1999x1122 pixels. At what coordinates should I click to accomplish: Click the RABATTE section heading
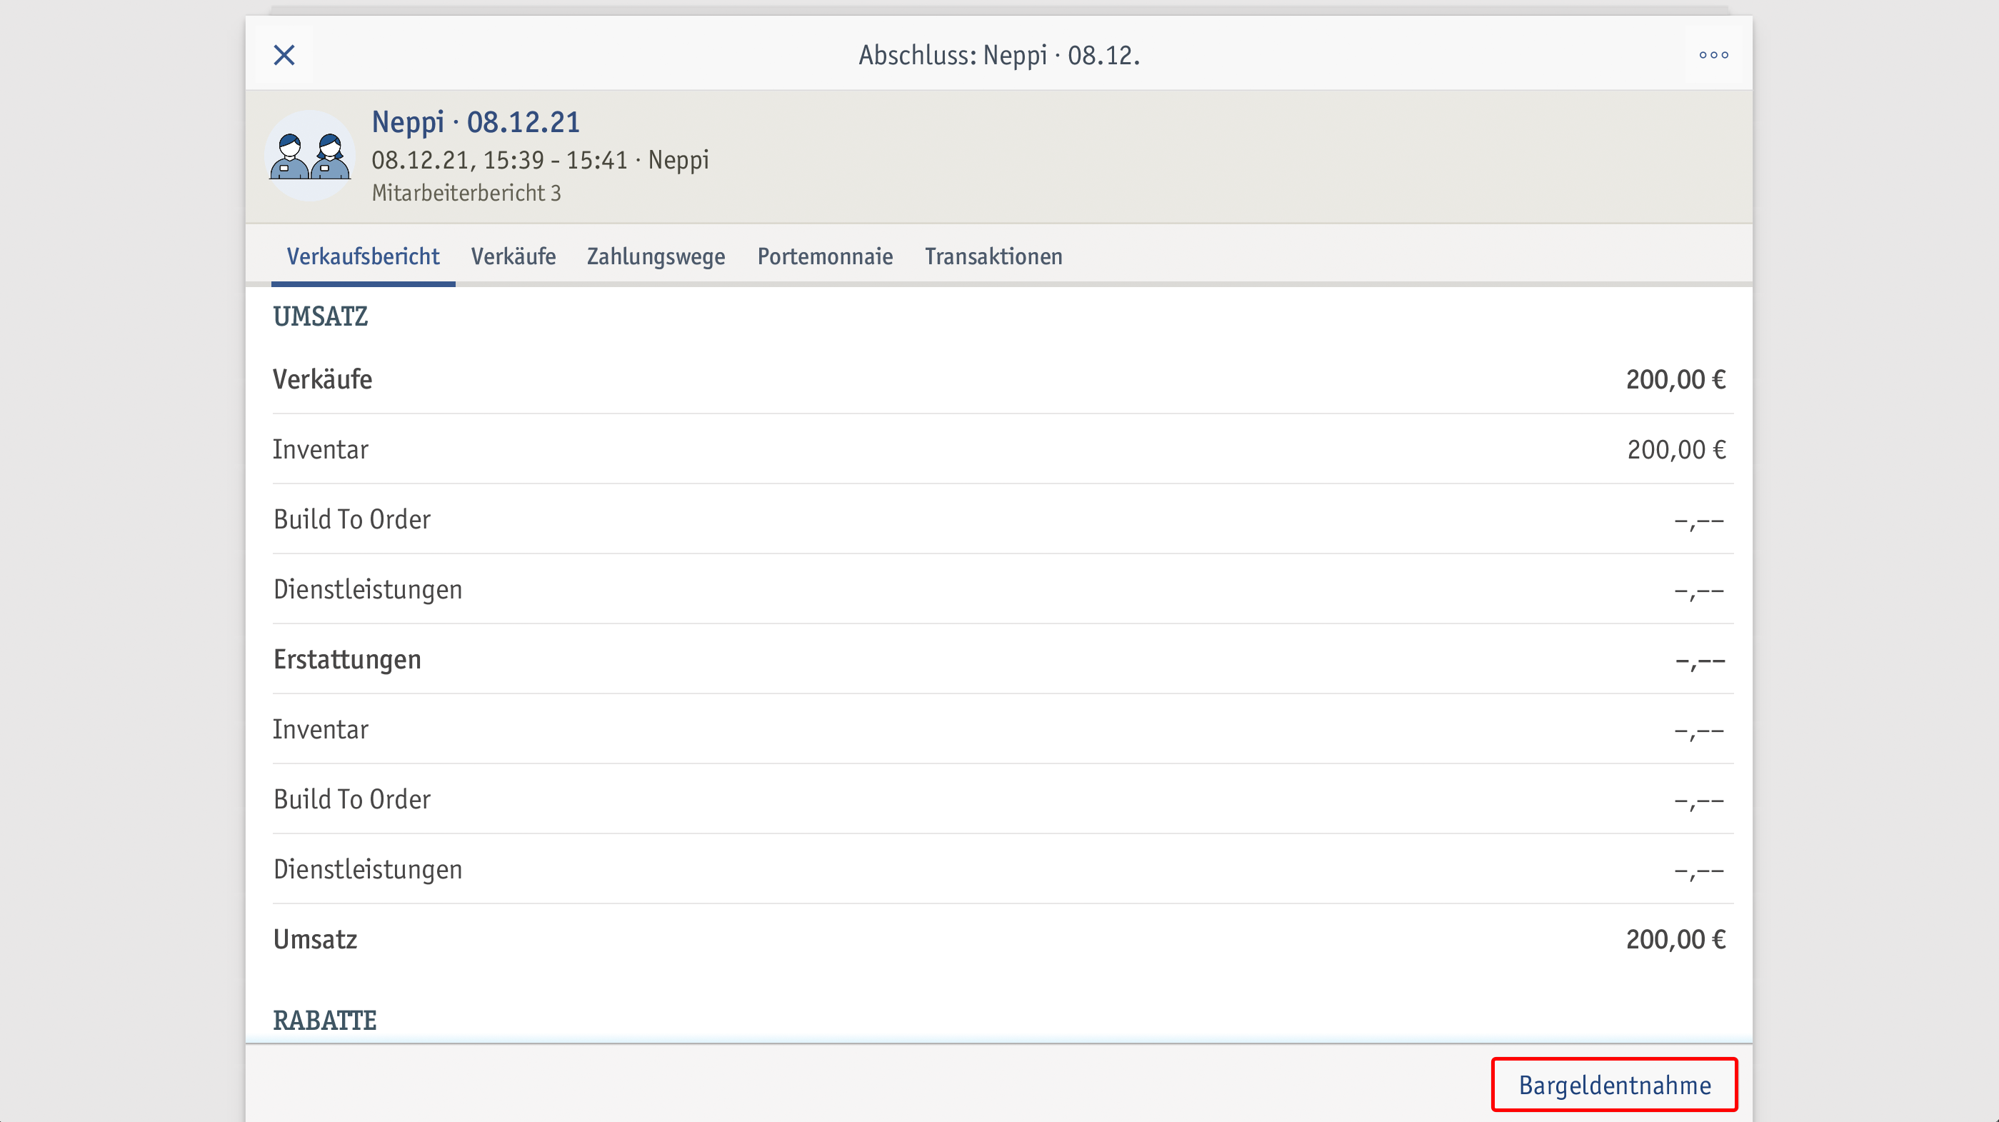pos(324,1021)
